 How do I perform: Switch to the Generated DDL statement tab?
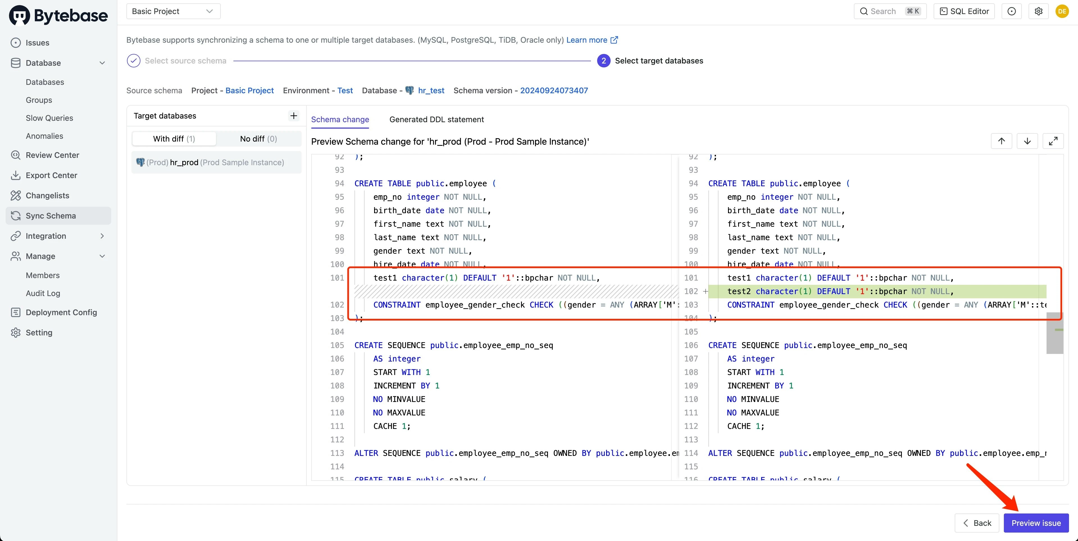point(436,119)
